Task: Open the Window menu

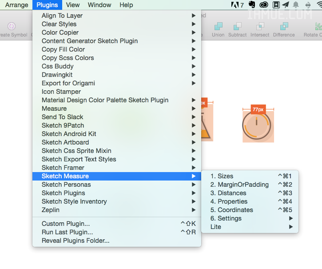Action: pos(99,5)
